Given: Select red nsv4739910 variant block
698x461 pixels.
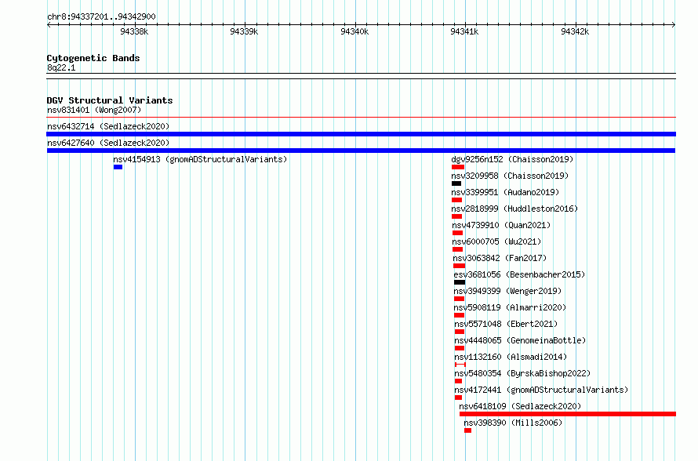Looking at the screenshot, I should pyautogui.click(x=457, y=233).
